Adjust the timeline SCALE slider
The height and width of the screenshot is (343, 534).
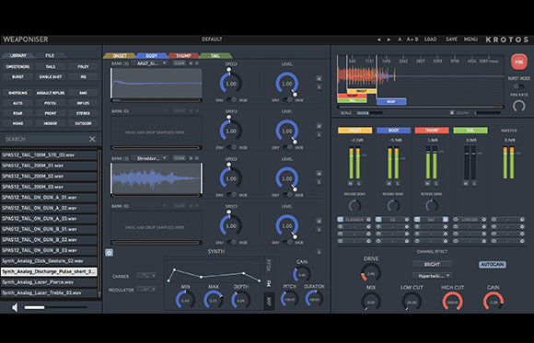click(x=369, y=112)
